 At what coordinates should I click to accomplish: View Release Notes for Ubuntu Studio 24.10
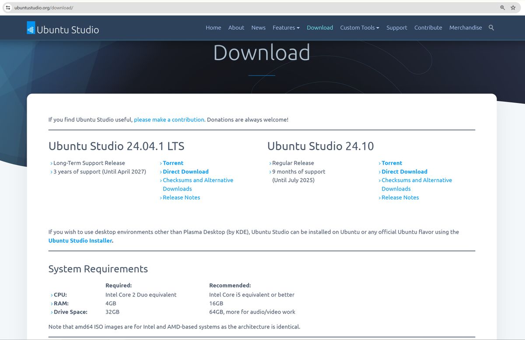coord(400,197)
